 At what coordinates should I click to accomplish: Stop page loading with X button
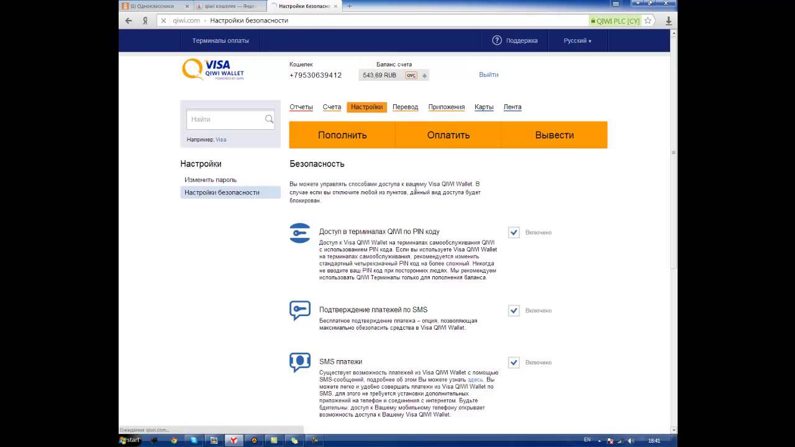tap(163, 20)
